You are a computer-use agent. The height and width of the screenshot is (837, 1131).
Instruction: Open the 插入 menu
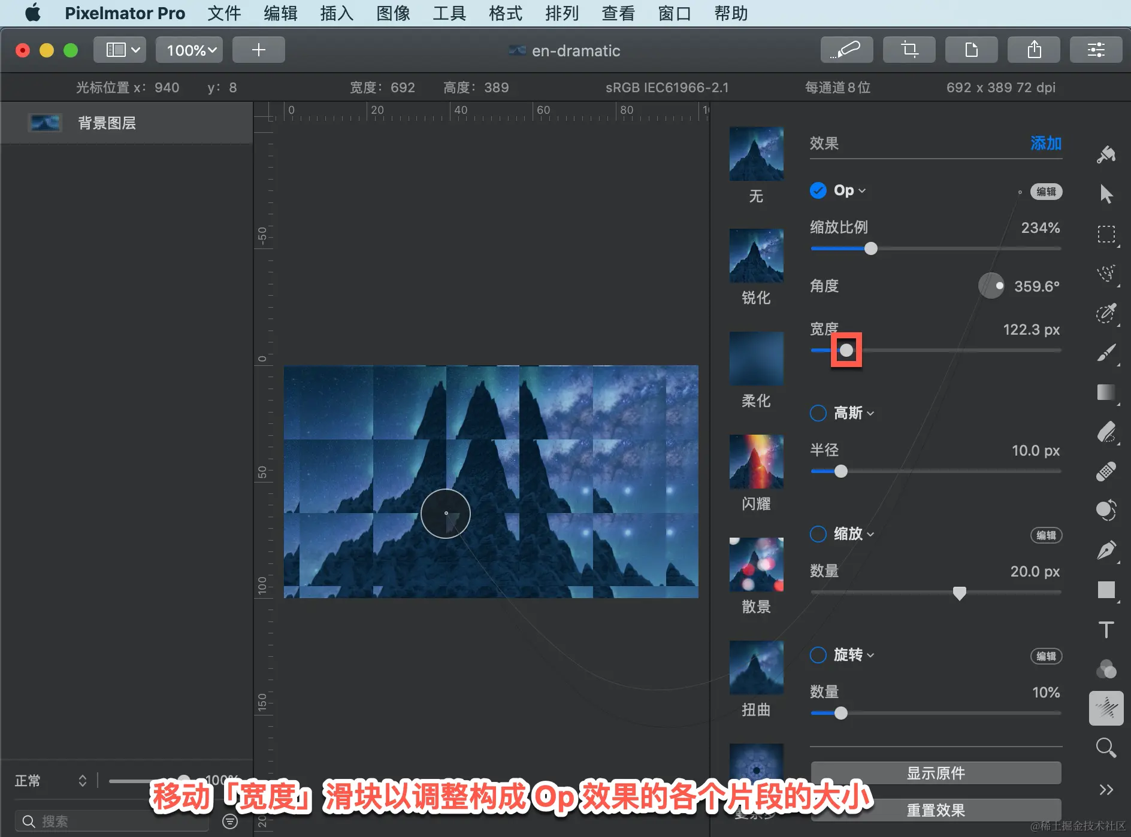(337, 13)
